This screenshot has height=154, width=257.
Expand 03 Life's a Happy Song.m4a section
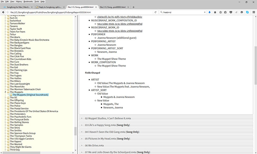pyautogui.click(x=166, y=125)
